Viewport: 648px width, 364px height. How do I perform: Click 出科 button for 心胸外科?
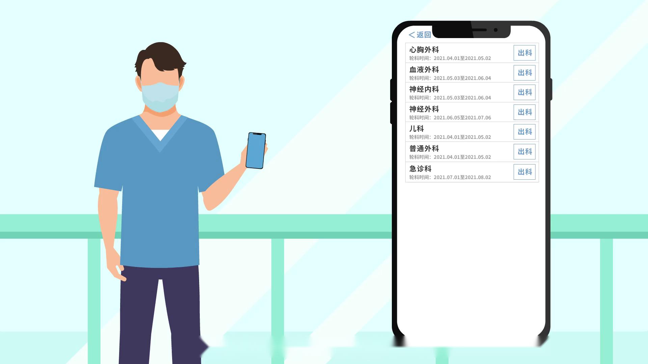point(524,53)
